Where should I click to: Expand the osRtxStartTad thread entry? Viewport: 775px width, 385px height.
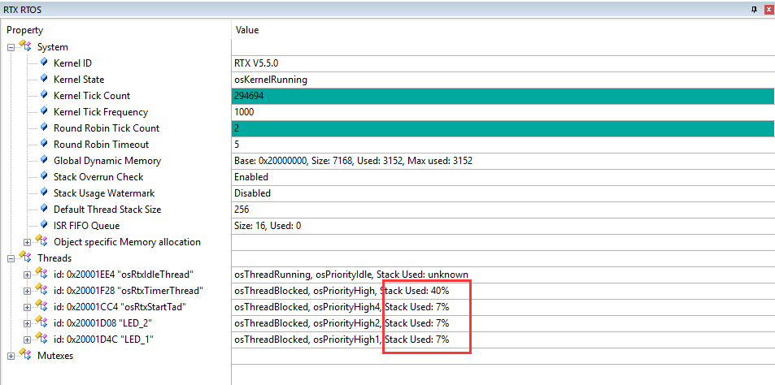(27, 307)
